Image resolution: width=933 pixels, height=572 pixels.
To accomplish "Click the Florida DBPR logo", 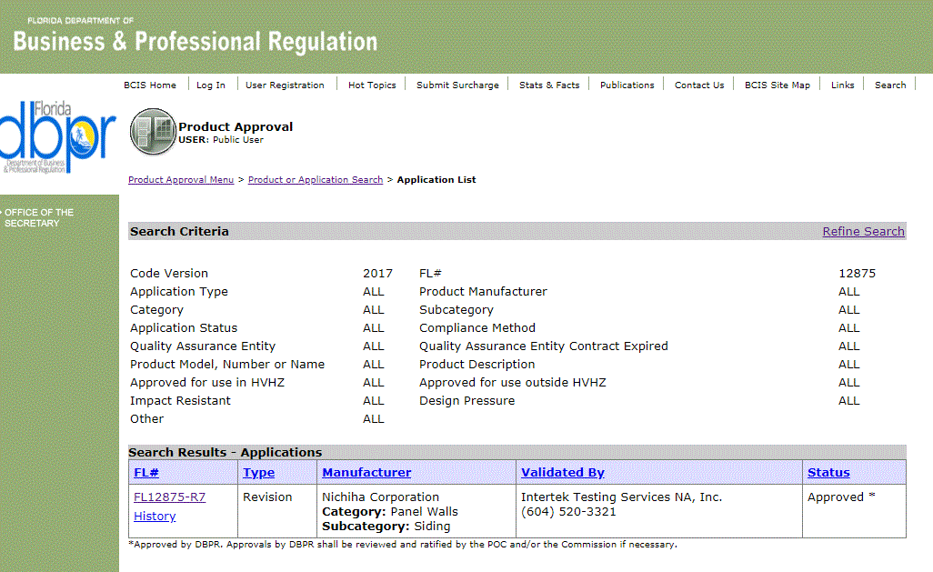I will (57, 137).
